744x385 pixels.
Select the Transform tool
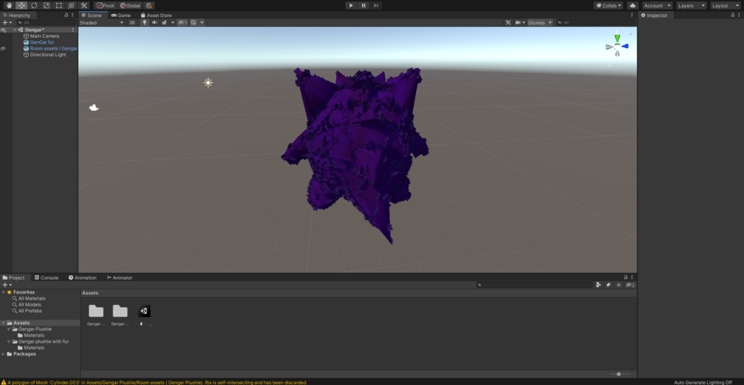(71, 5)
